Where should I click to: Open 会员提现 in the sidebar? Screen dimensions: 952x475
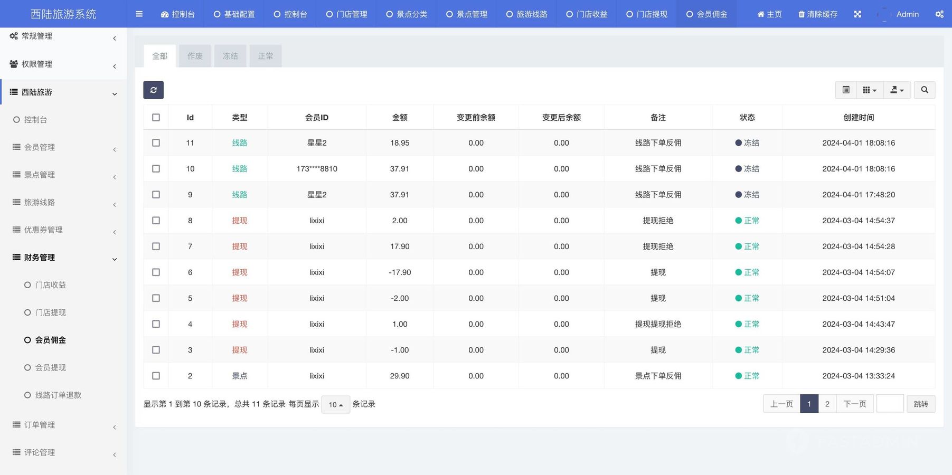(x=51, y=368)
